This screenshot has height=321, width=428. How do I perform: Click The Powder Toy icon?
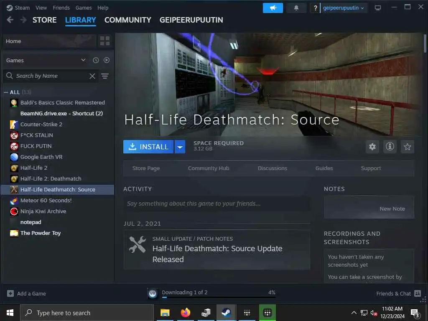pyautogui.click(x=14, y=233)
